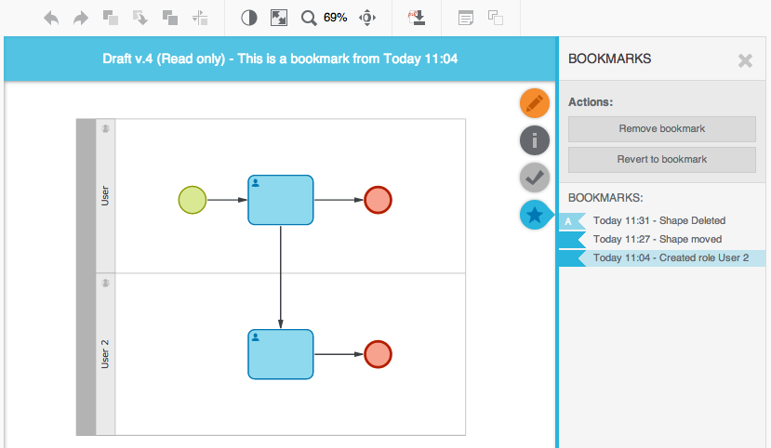The image size is (771, 448).
Task: Click the Remove bookmark button
Action: (661, 128)
